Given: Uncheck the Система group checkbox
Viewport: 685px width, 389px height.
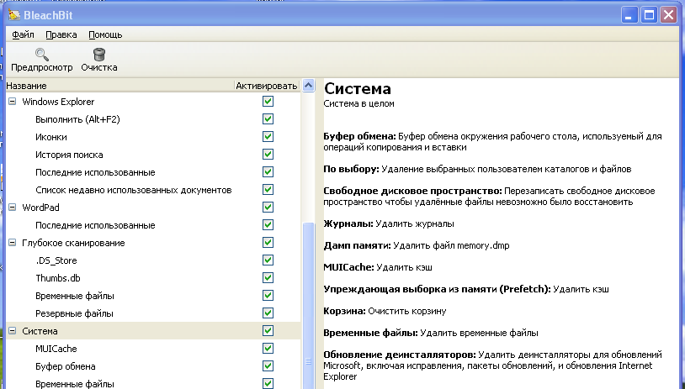Looking at the screenshot, I should coord(268,331).
